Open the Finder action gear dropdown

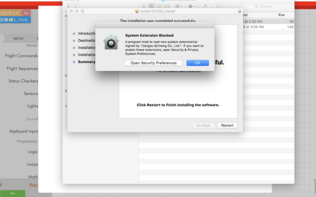point(192,6)
